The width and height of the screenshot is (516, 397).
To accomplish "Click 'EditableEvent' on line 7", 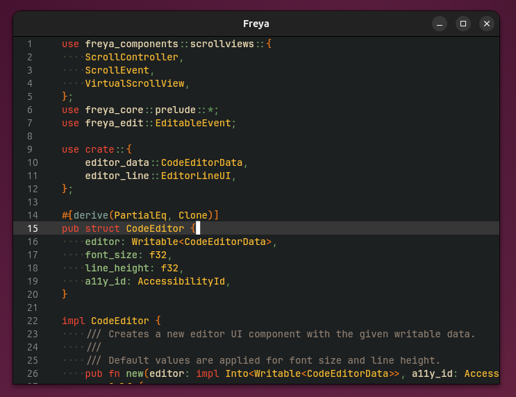I will click(193, 123).
